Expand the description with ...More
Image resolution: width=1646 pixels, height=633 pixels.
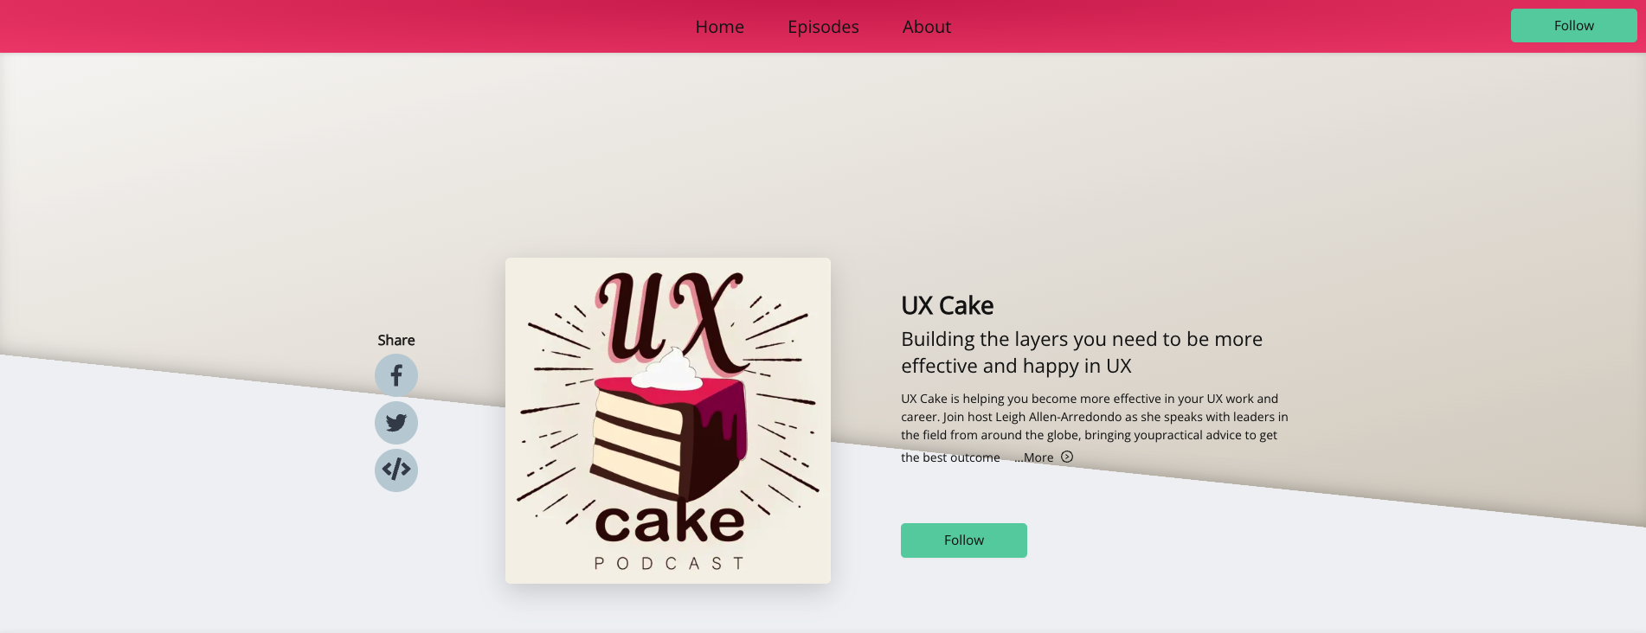coord(1034,457)
